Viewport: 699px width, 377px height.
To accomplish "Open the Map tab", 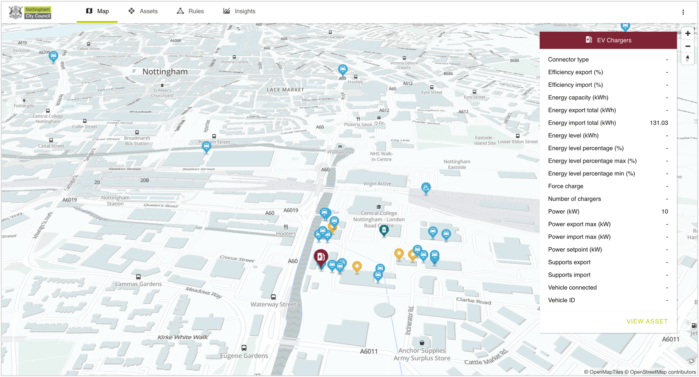I will (x=97, y=11).
